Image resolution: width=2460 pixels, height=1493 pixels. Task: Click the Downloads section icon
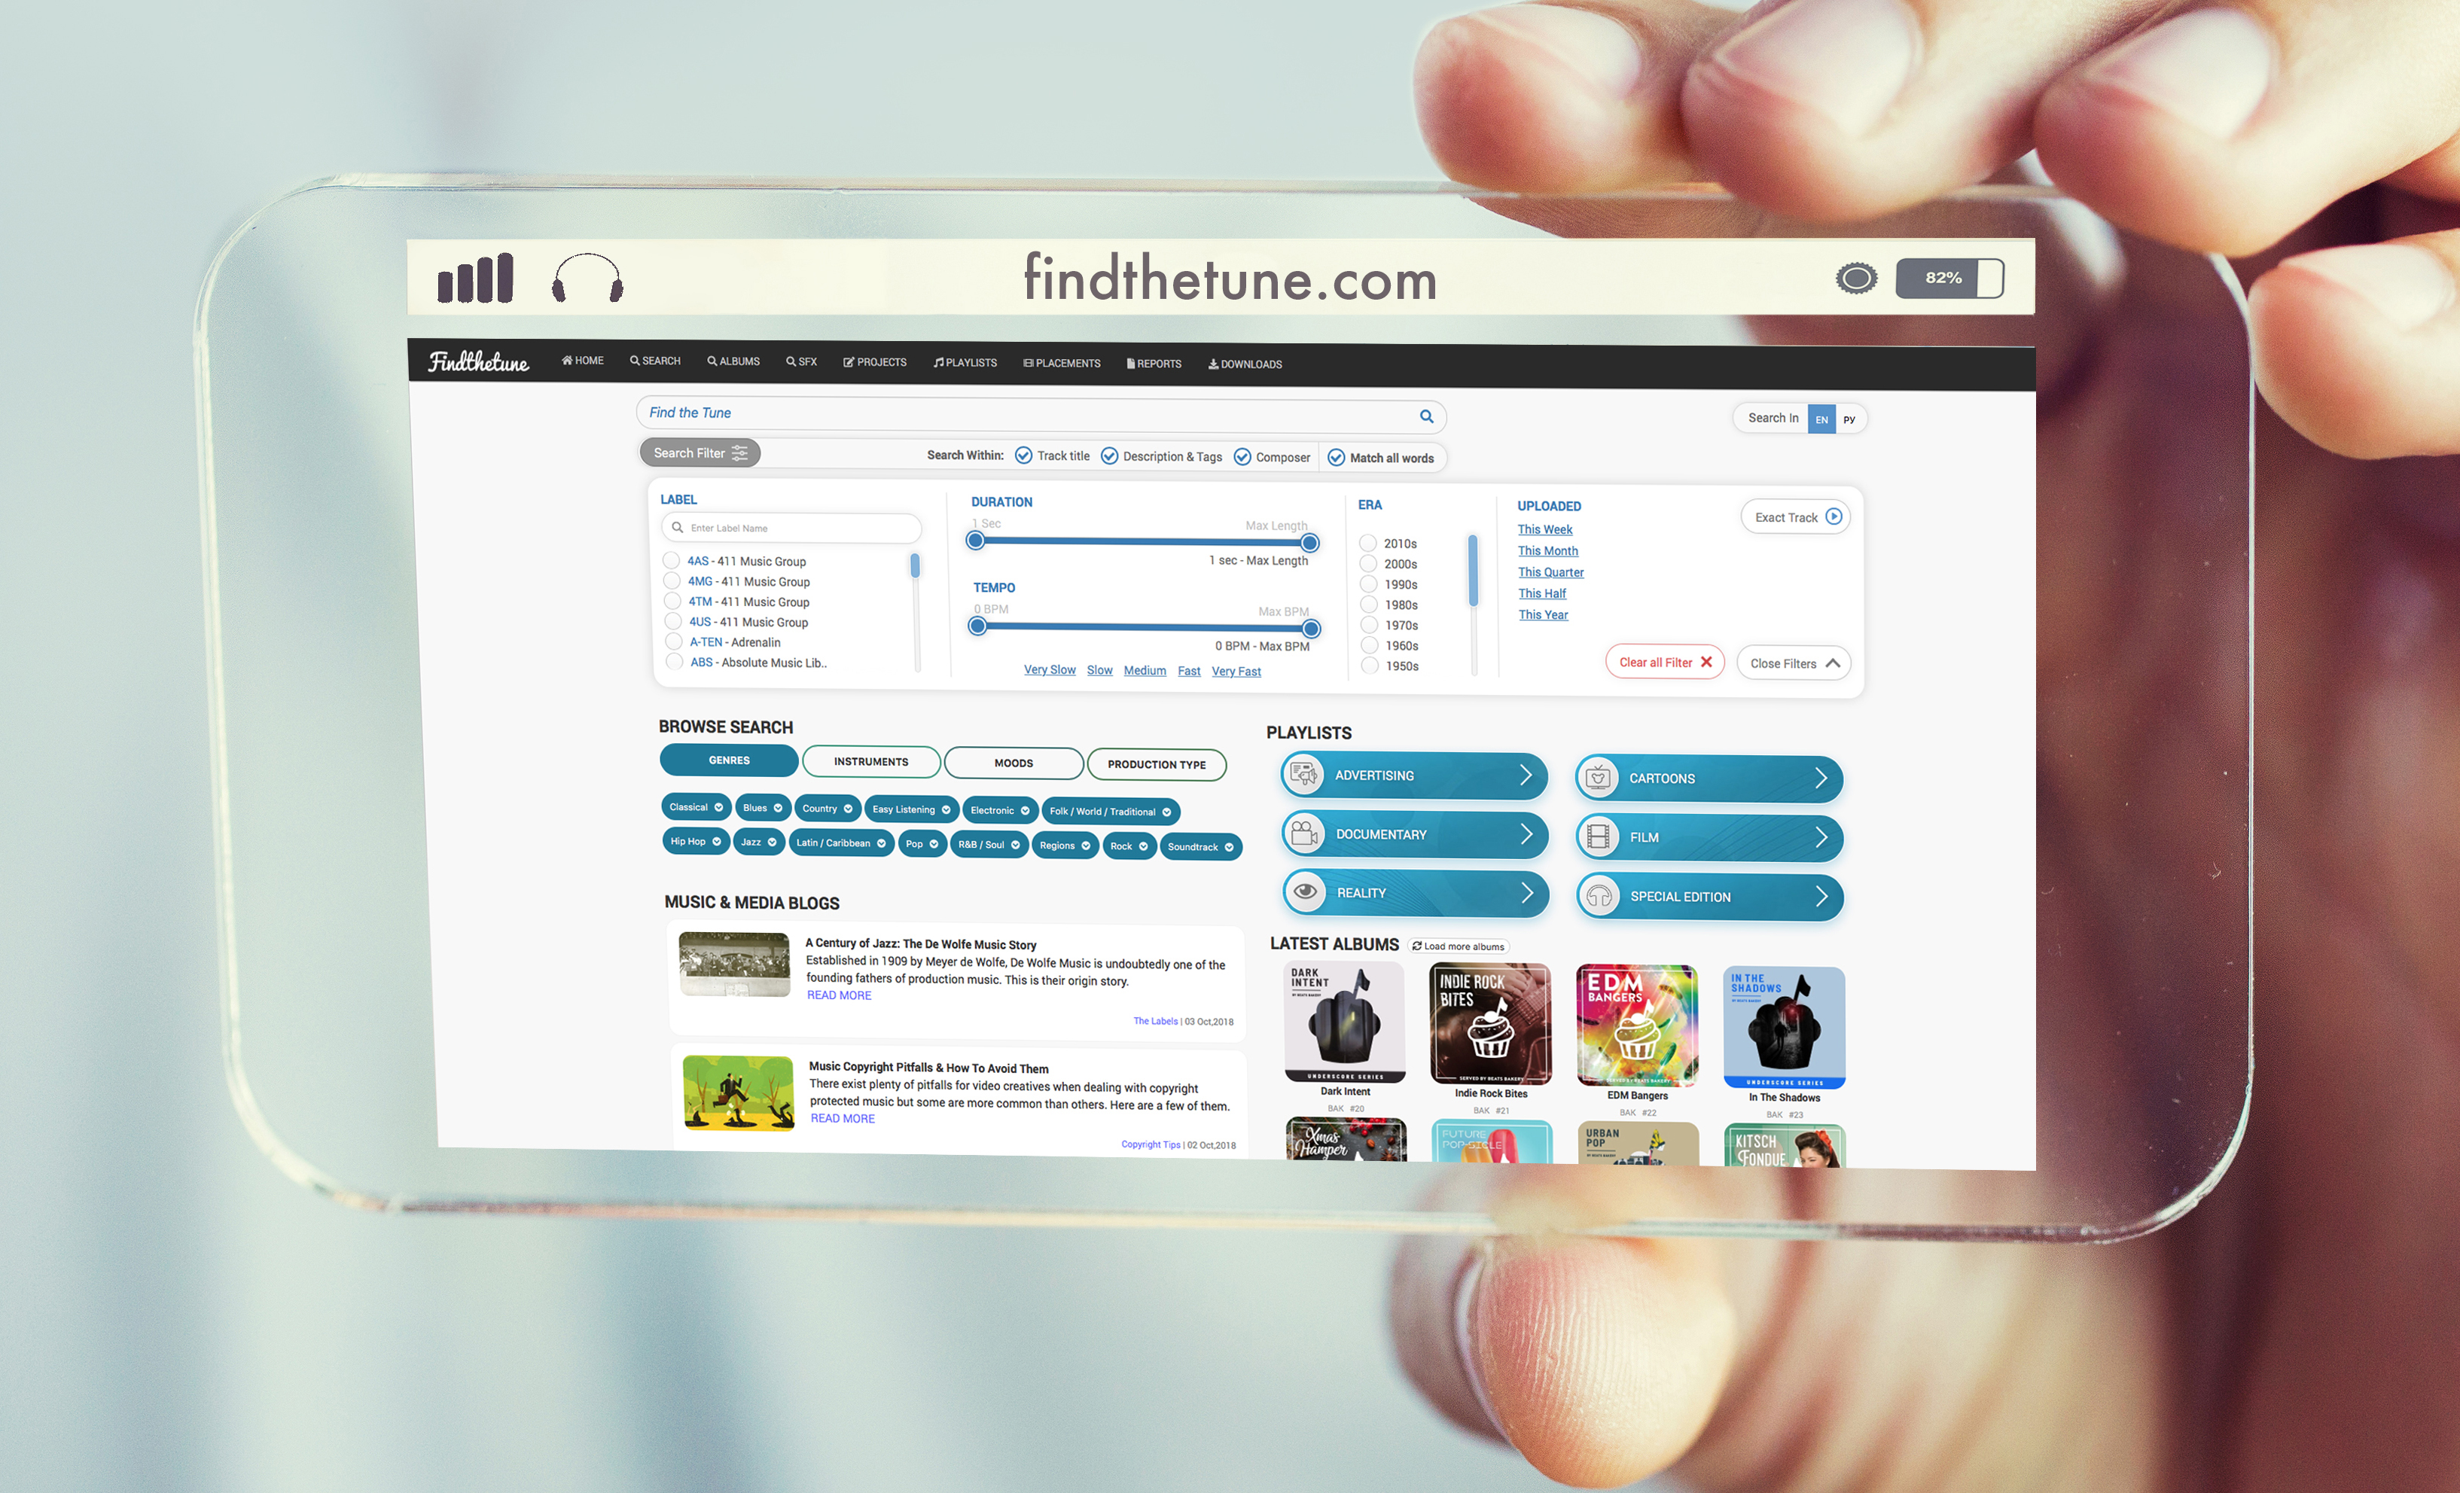coord(1209,364)
